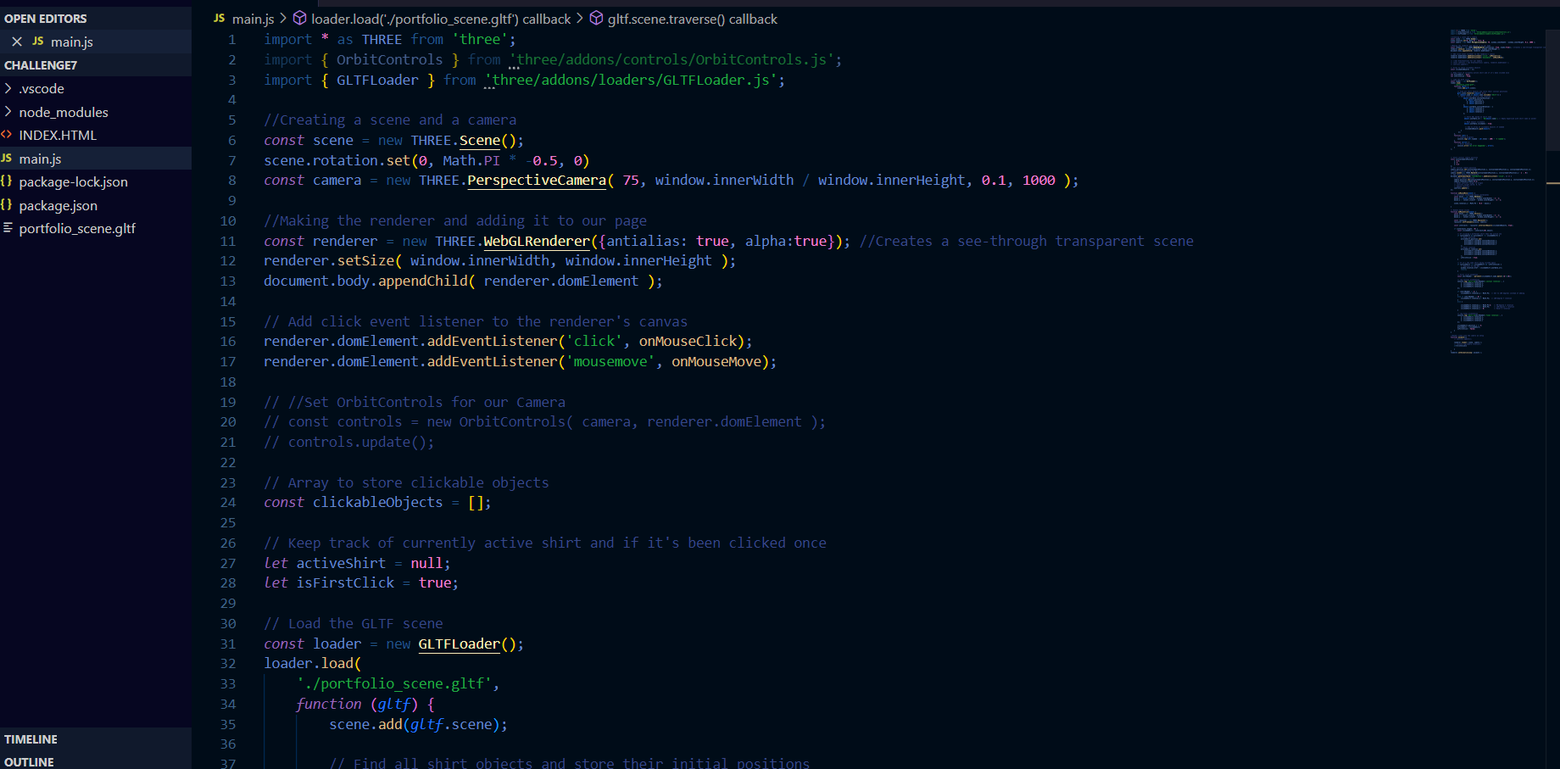Open the OrbitControls.js import path link

(x=671, y=59)
